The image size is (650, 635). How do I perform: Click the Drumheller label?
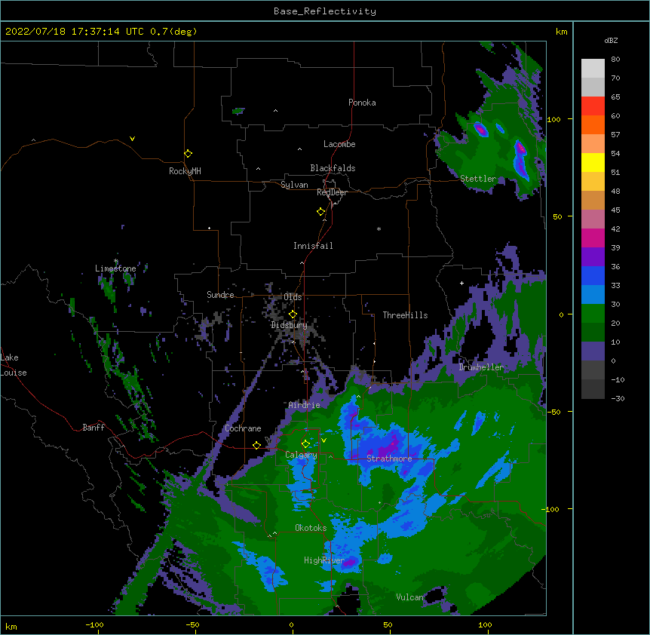coord(481,367)
